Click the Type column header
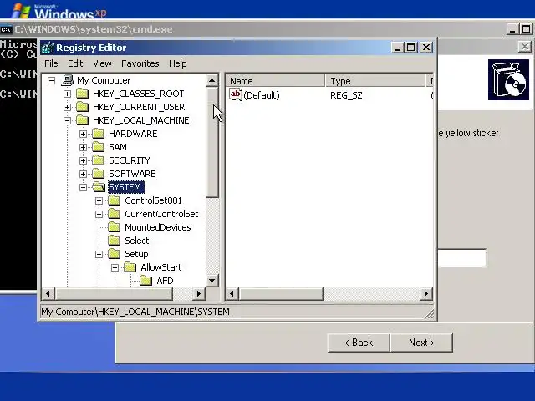Screen dimensions: 535x401 click(375, 81)
